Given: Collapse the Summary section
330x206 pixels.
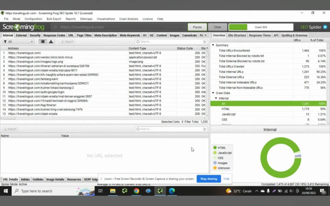Looking at the screenshot, I should click(213, 45).
